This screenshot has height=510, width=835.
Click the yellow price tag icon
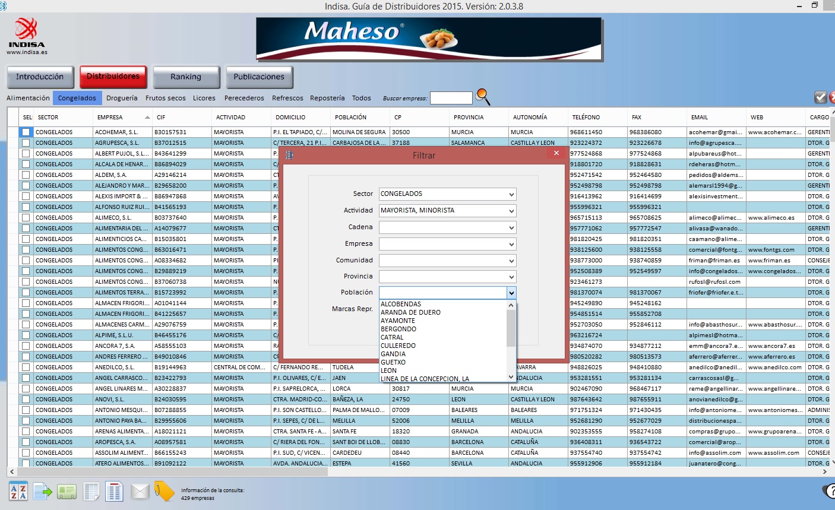[164, 491]
